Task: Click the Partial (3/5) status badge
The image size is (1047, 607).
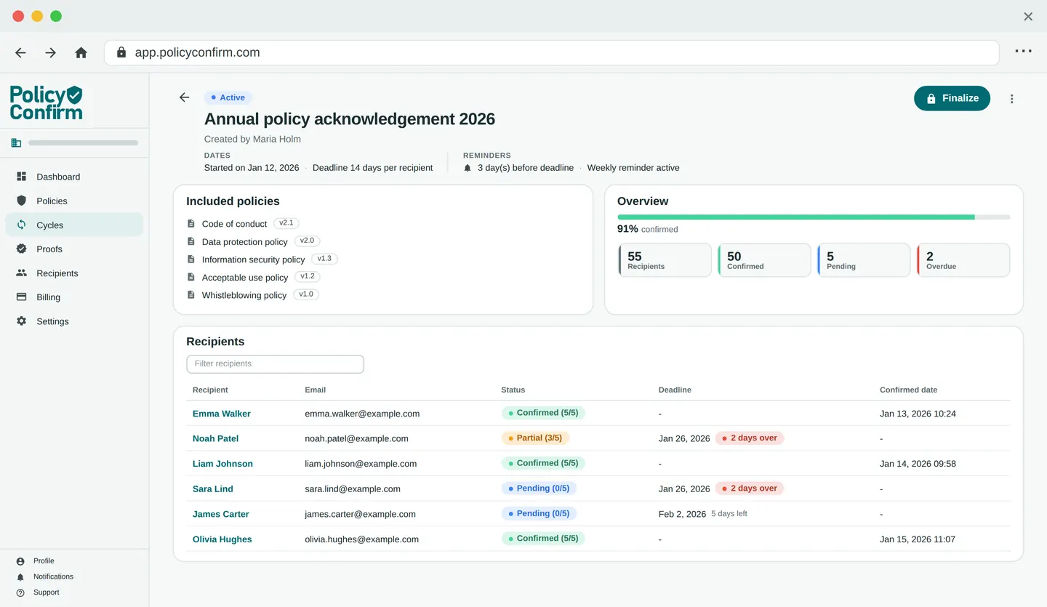Action: (x=535, y=438)
